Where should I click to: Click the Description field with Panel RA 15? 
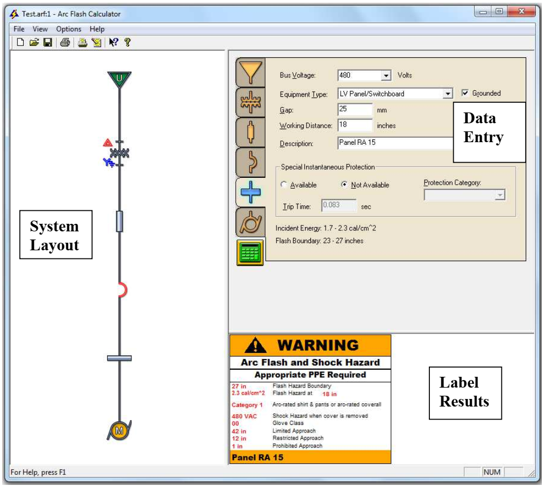pos(395,143)
